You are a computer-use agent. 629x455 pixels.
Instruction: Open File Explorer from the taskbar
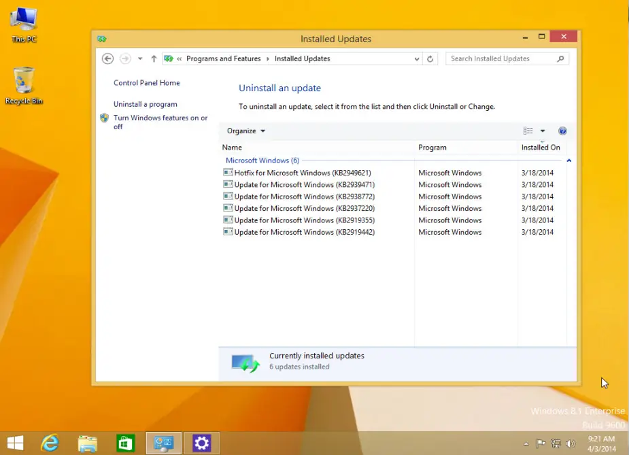88,443
